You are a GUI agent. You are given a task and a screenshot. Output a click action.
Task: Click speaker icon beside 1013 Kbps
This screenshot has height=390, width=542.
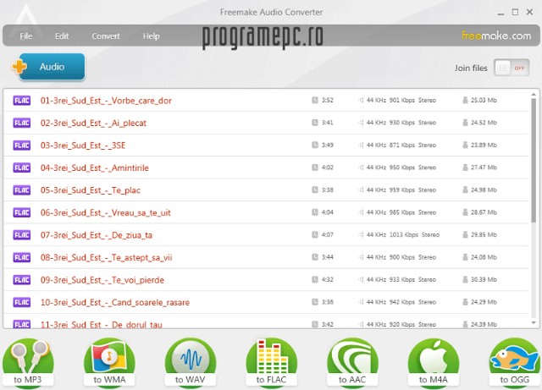pos(361,235)
